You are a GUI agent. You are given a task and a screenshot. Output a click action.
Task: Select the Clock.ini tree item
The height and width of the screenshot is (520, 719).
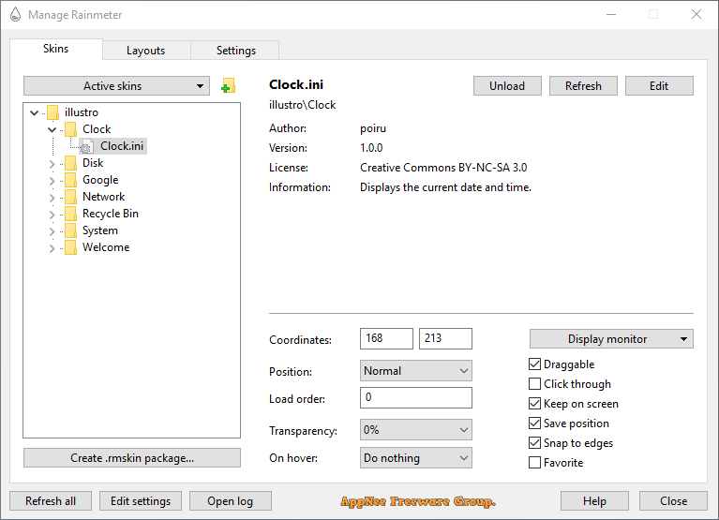tap(122, 146)
